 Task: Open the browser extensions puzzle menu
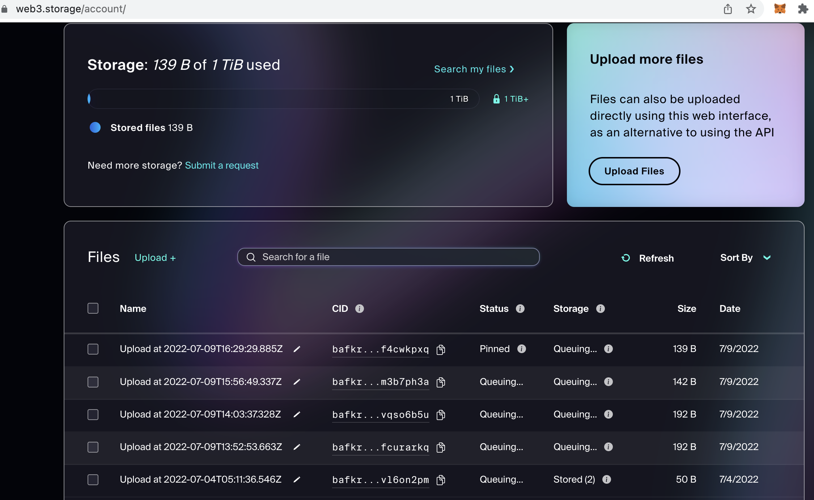803,9
